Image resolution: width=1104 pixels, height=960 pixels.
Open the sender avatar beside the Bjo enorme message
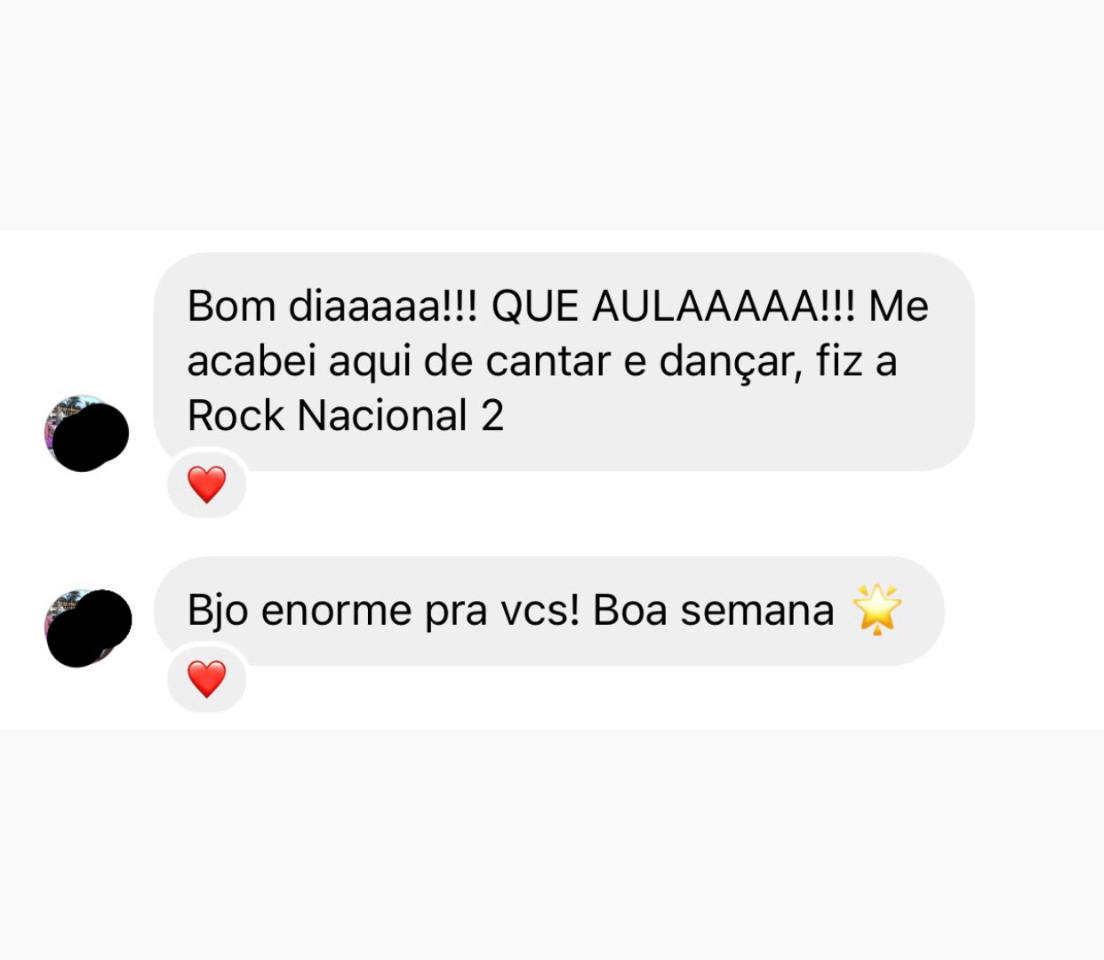coord(88,628)
